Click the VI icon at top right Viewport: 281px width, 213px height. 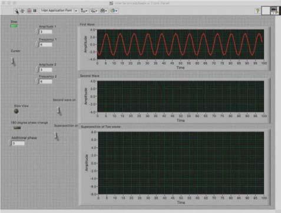click(275, 11)
